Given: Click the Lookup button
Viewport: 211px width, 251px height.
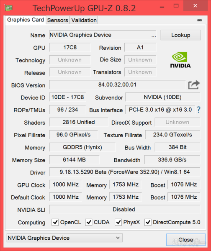Looking at the screenshot, I should coord(181,35).
